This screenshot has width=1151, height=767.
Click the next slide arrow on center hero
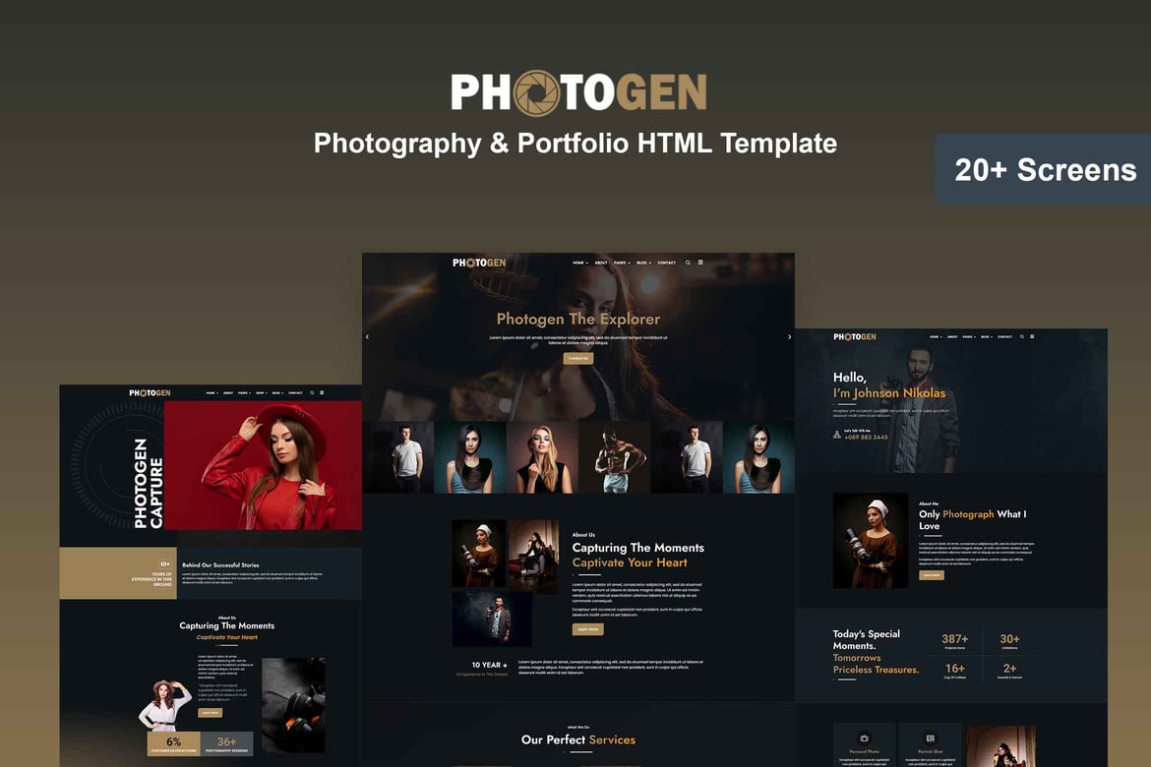click(789, 337)
